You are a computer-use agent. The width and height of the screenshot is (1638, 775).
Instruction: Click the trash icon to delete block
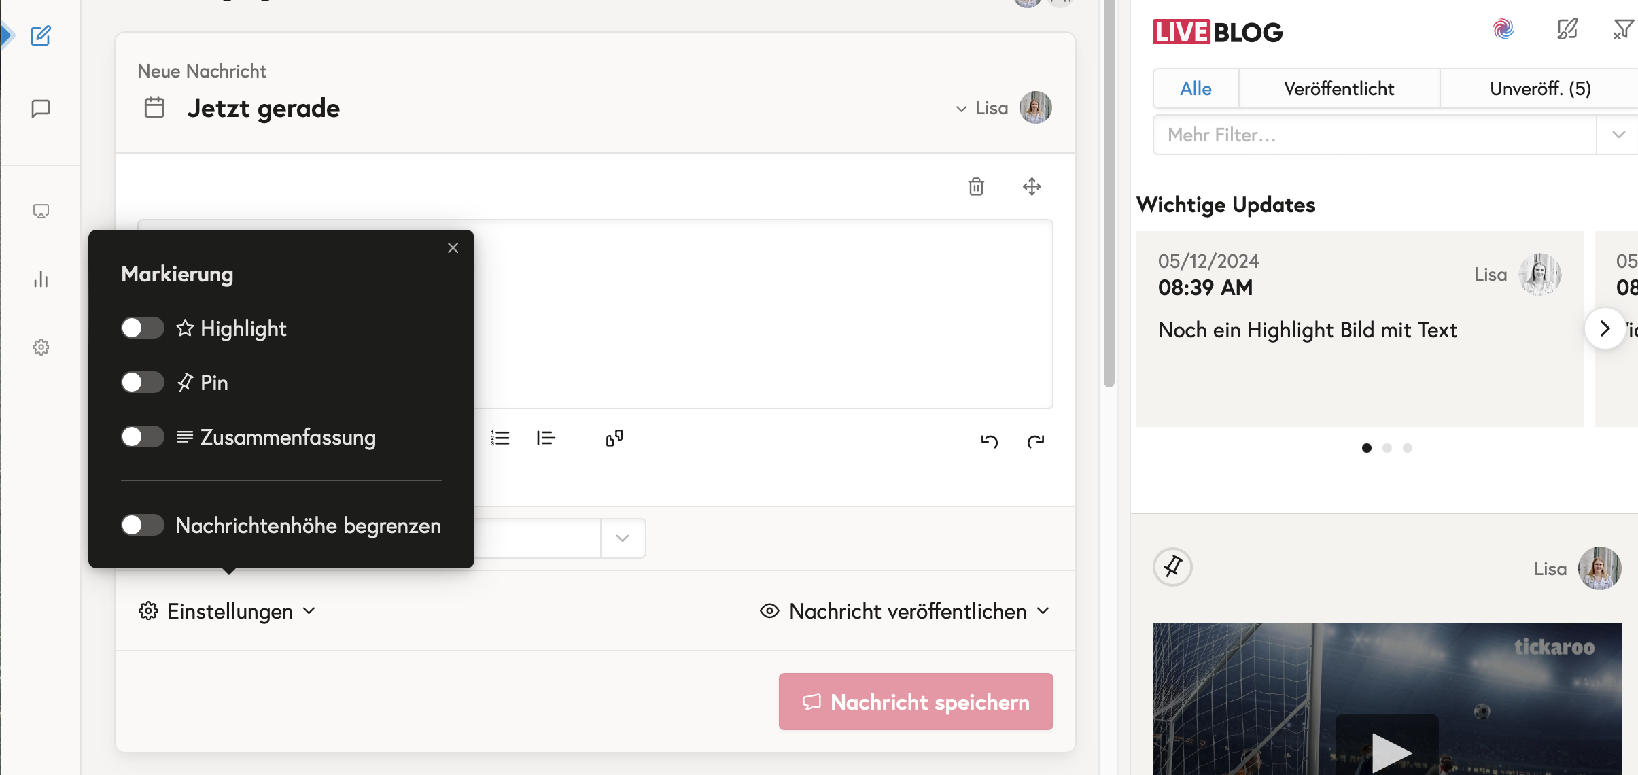pos(976,186)
